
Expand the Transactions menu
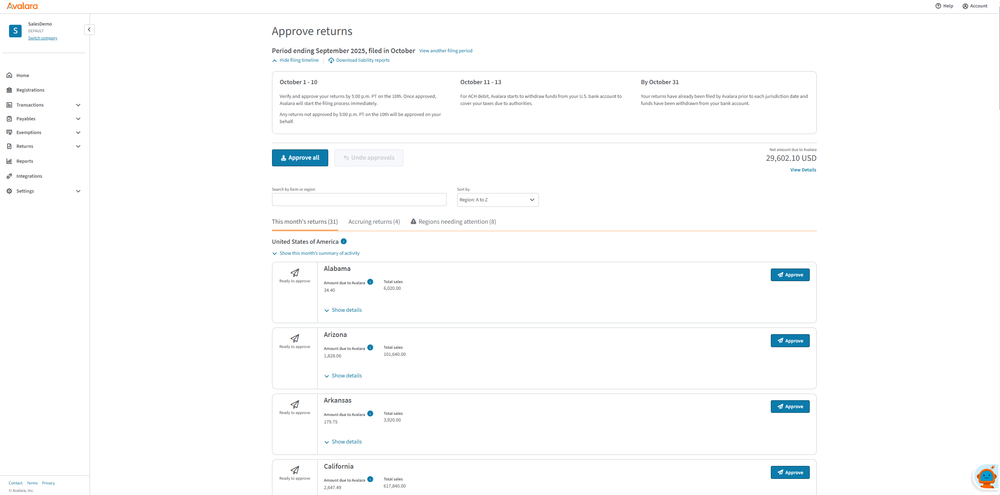[x=78, y=105]
